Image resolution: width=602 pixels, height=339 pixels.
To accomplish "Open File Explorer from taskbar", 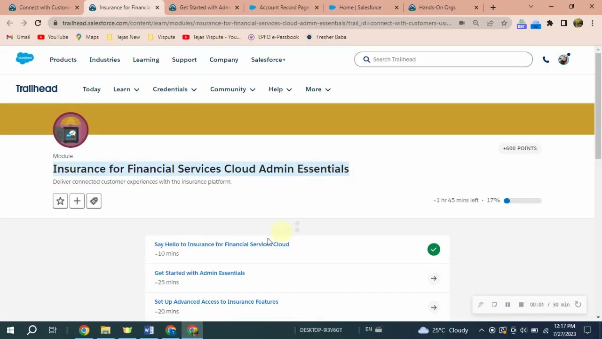I will (x=105, y=330).
